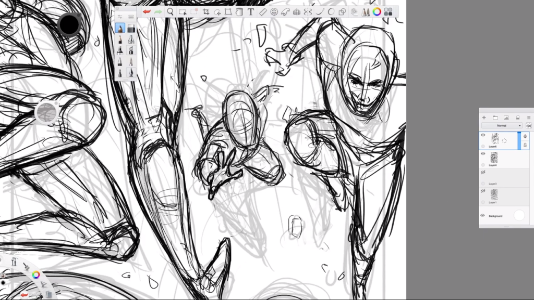The height and width of the screenshot is (300, 534).
Task: Open the brush library icon in palette
Action: point(131,17)
